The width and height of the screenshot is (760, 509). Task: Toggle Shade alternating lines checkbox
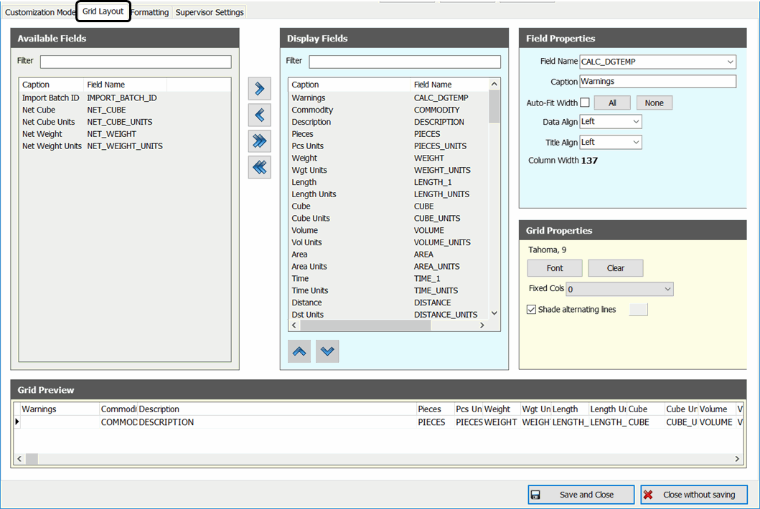(531, 310)
